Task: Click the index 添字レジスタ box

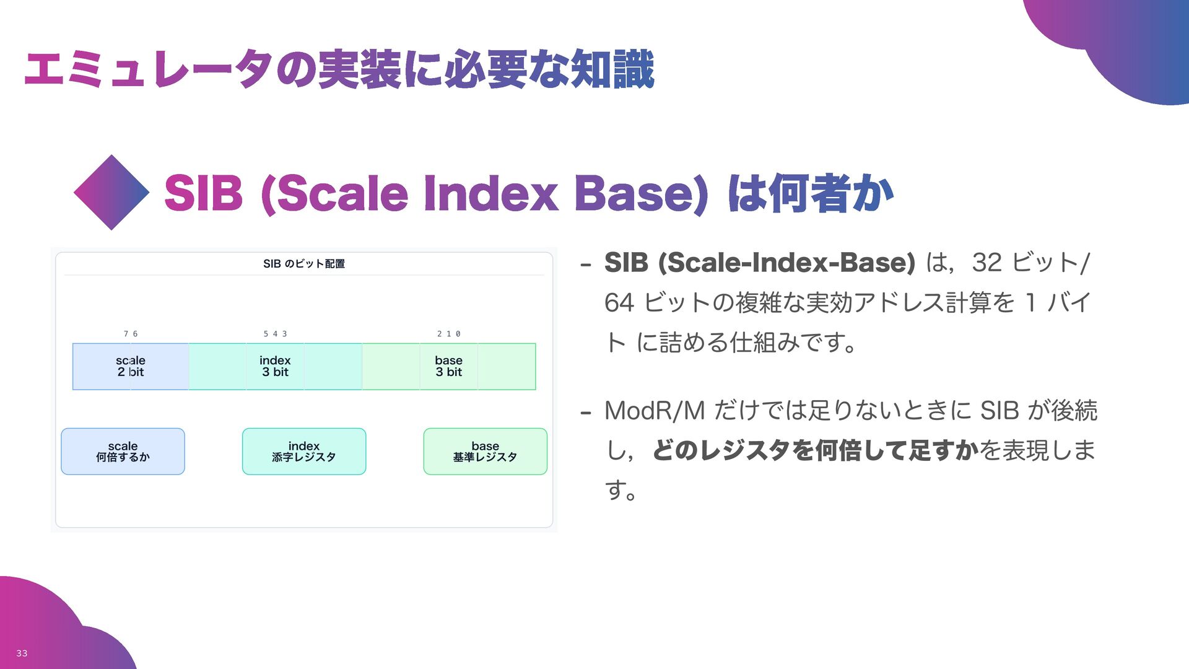Action: 304,452
